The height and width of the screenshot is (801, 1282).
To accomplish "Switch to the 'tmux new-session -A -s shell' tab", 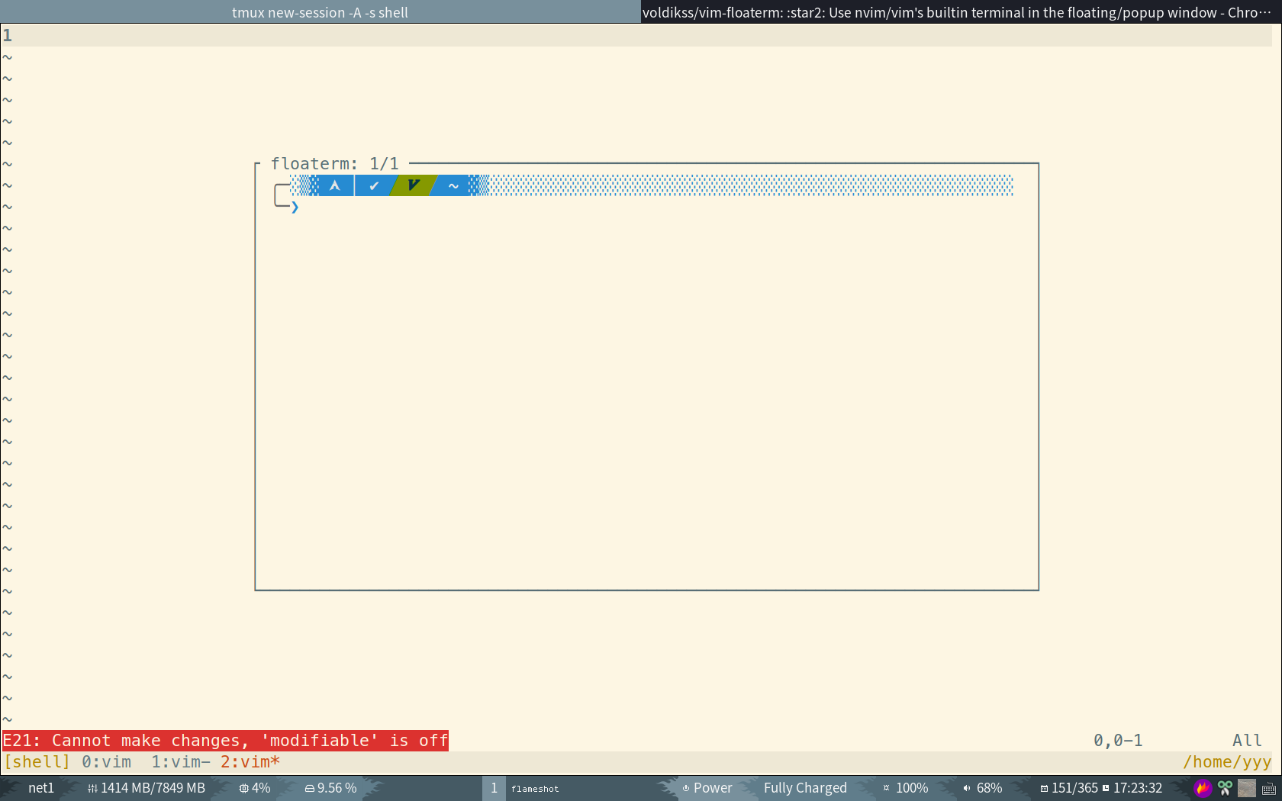I will (x=320, y=12).
